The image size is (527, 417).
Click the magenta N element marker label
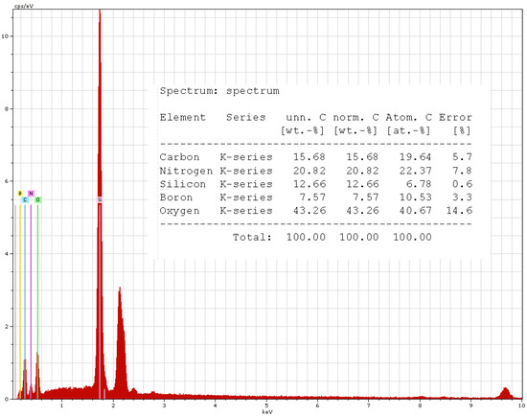pyautogui.click(x=31, y=194)
